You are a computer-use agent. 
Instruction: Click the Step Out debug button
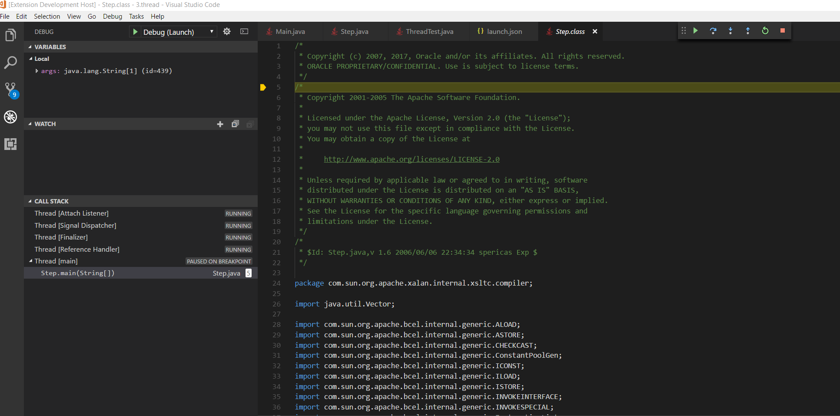pos(748,31)
